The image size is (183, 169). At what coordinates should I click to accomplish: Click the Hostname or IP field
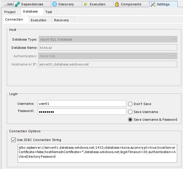coord(108,64)
